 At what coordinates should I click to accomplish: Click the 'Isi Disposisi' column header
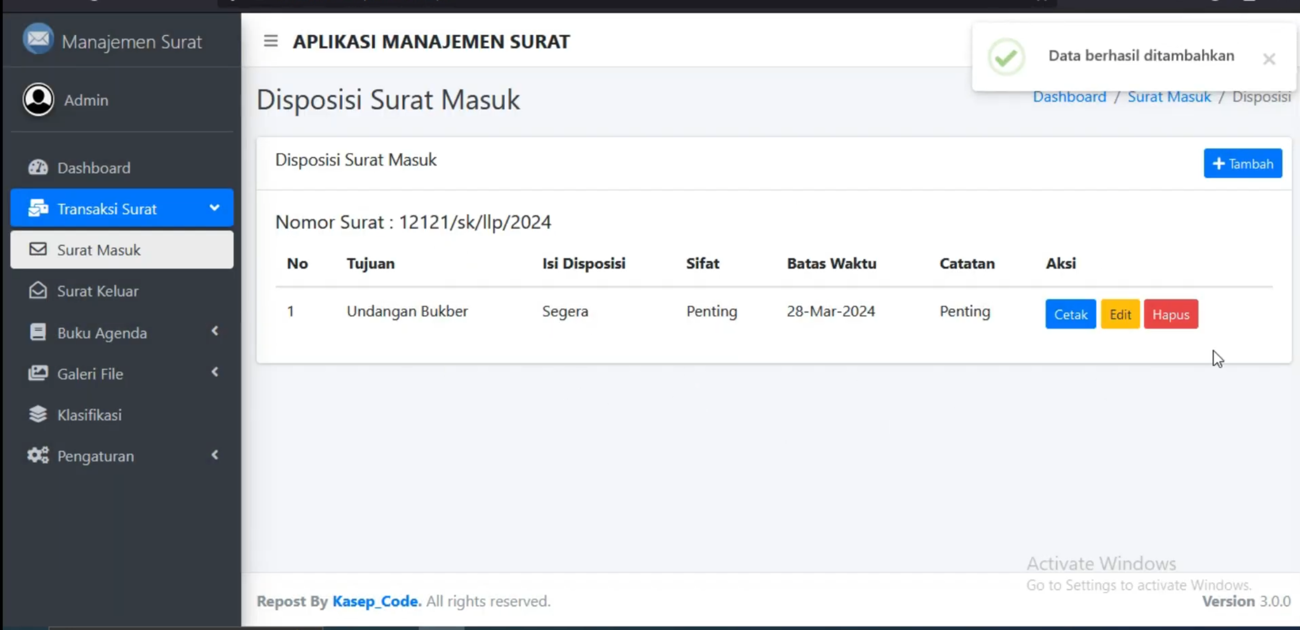[584, 263]
